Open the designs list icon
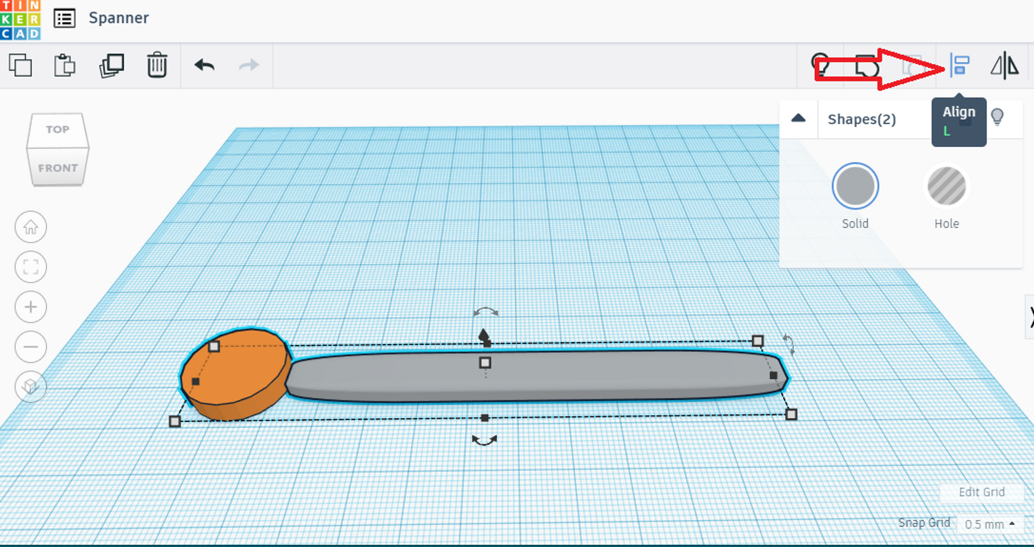The height and width of the screenshot is (547, 1034). coord(65,19)
